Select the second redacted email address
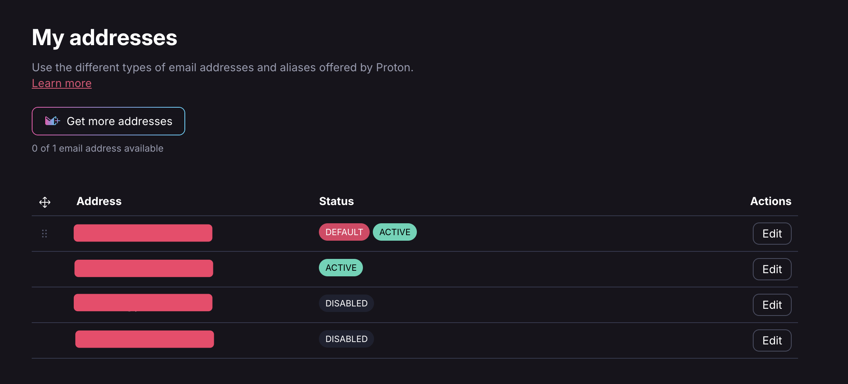Screen dimensions: 848x384 144,268
